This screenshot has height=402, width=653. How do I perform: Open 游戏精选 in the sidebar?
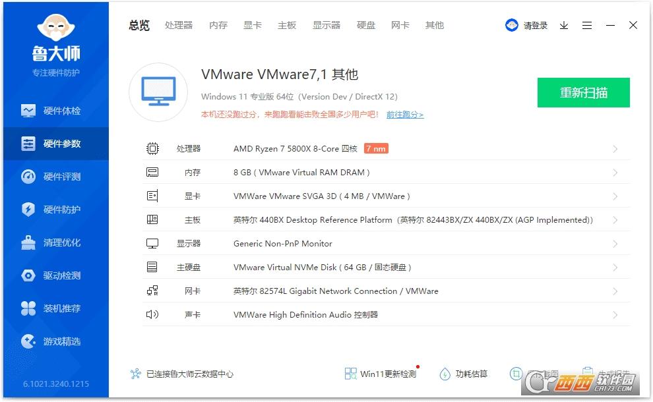tap(56, 341)
